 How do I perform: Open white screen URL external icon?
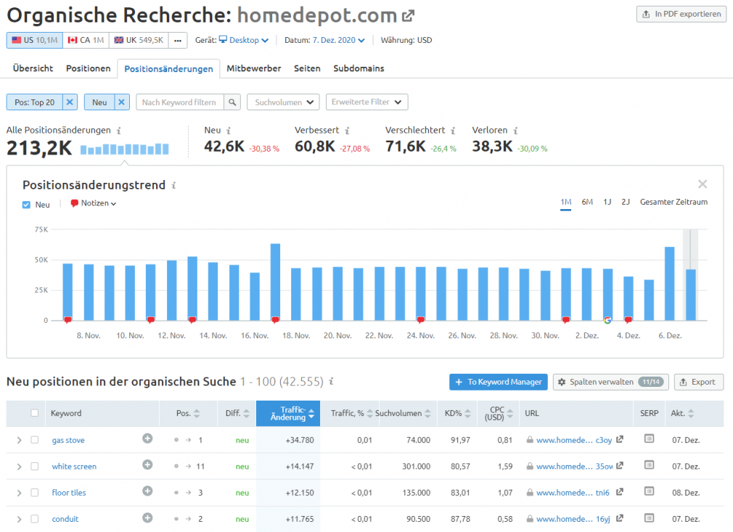(619, 466)
